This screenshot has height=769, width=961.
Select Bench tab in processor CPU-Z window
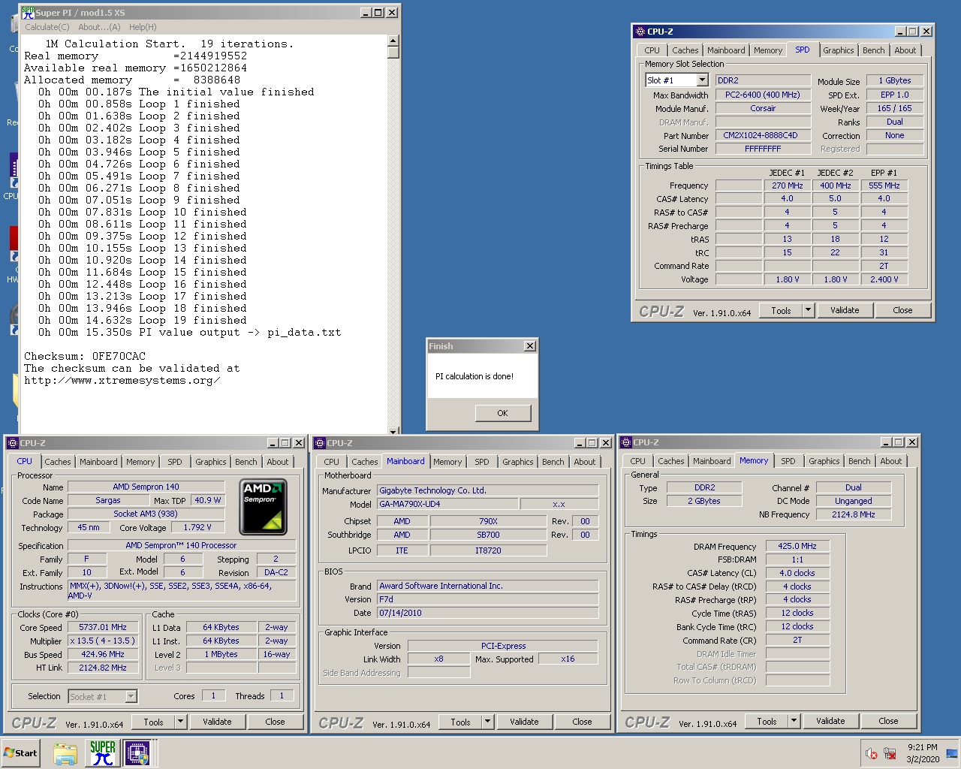246,462
